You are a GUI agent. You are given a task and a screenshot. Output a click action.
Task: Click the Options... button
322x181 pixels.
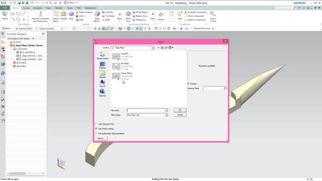point(101,138)
